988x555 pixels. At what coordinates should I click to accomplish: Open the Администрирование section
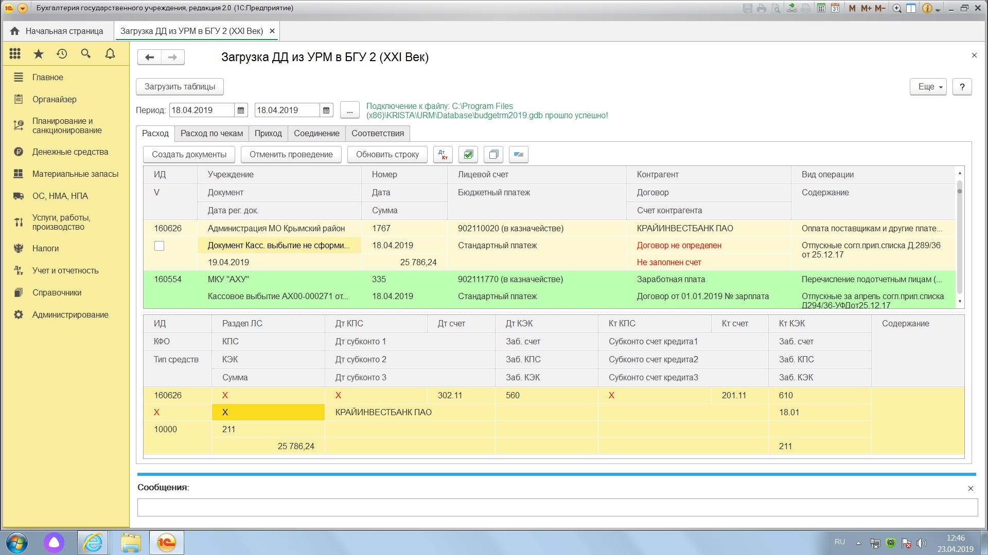[66, 314]
